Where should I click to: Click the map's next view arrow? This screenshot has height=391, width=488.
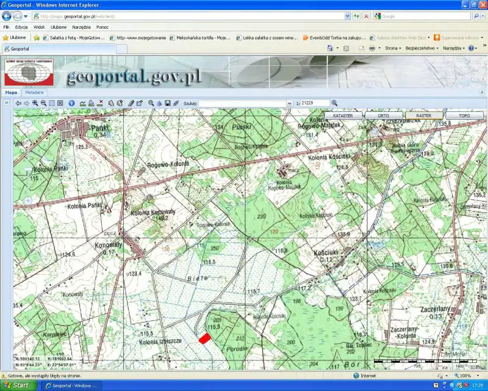point(26,103)
